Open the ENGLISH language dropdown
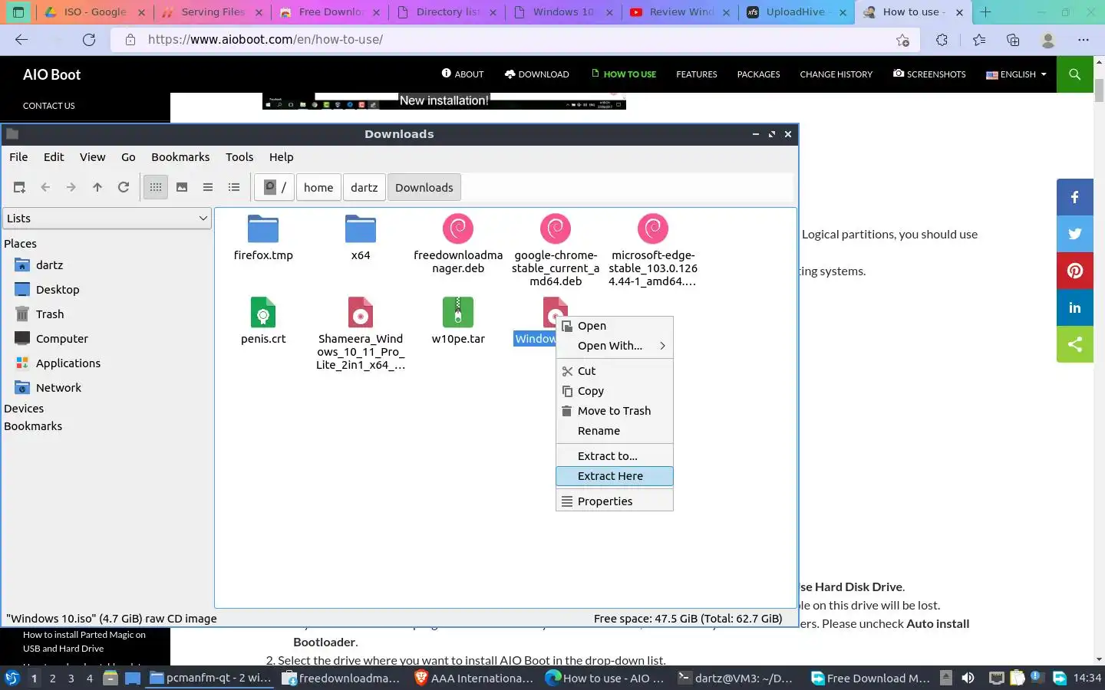Viewport: 1105px width, 690px height. tap(1016, 74)
